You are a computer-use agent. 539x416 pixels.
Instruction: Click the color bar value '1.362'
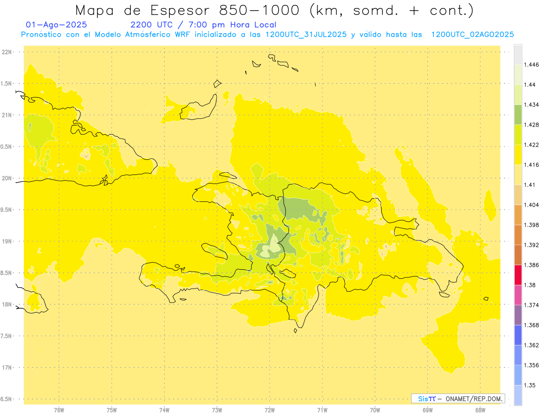[x=532, y=345]
